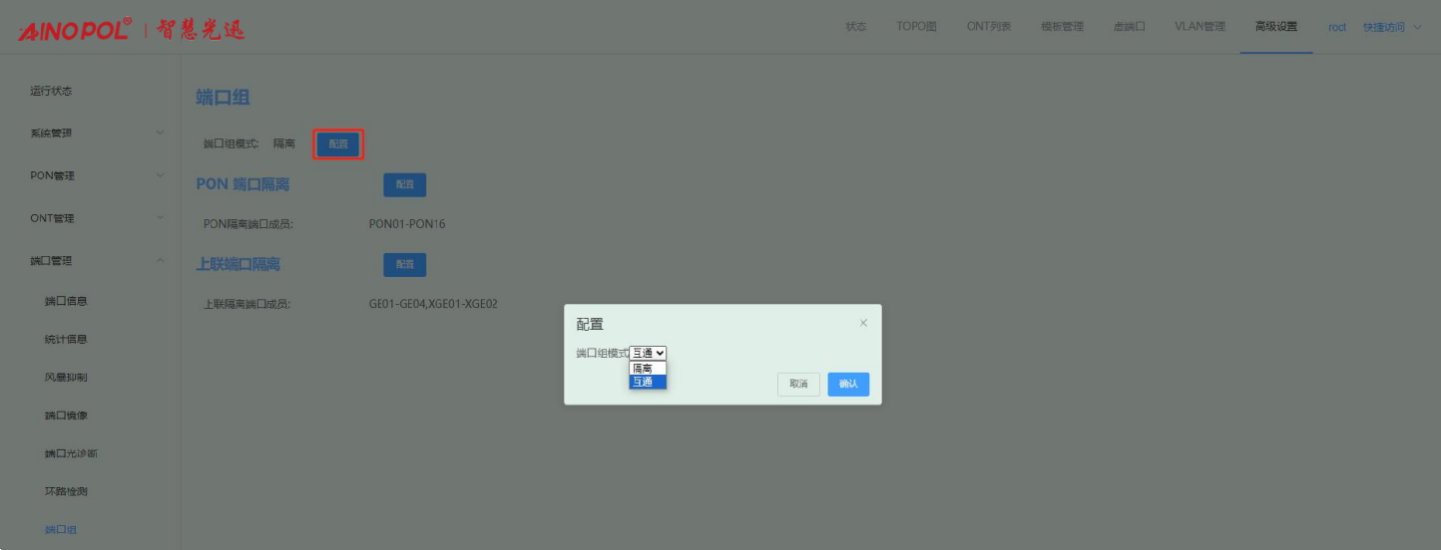
Task: Click 配置 button beside 上联端口隔离
Action: pos(404,264)
